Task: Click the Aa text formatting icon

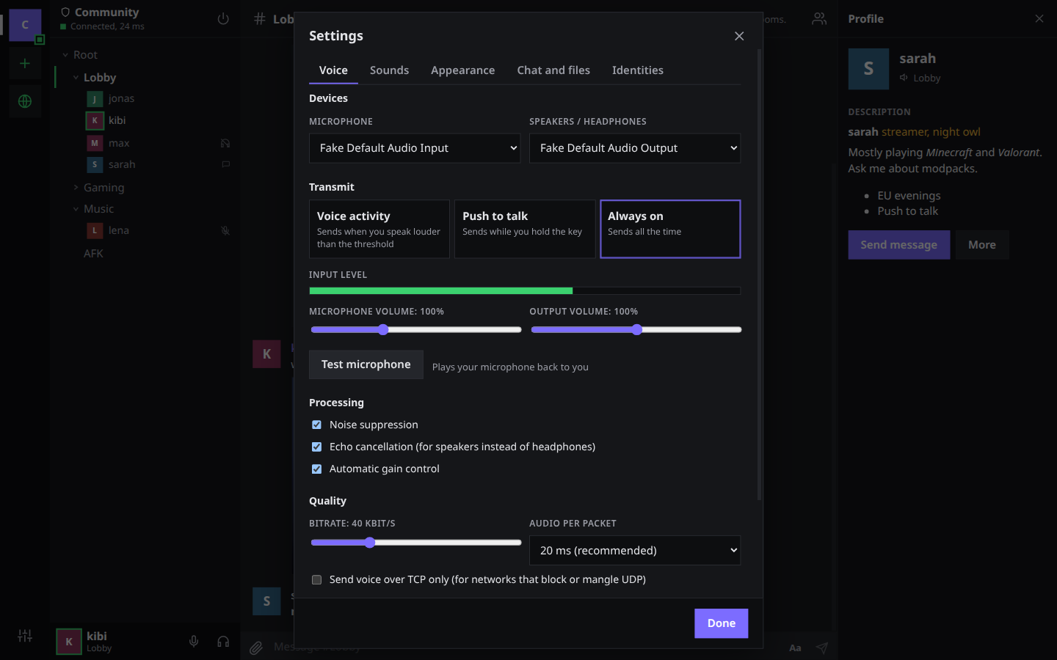Action: 795,648
